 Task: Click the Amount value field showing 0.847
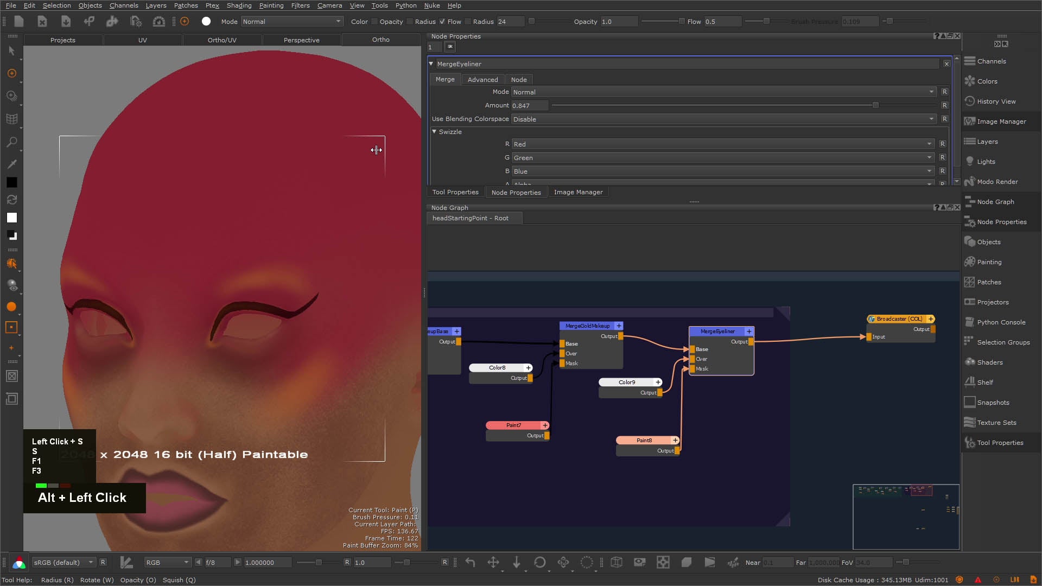(x=529, y=106)
